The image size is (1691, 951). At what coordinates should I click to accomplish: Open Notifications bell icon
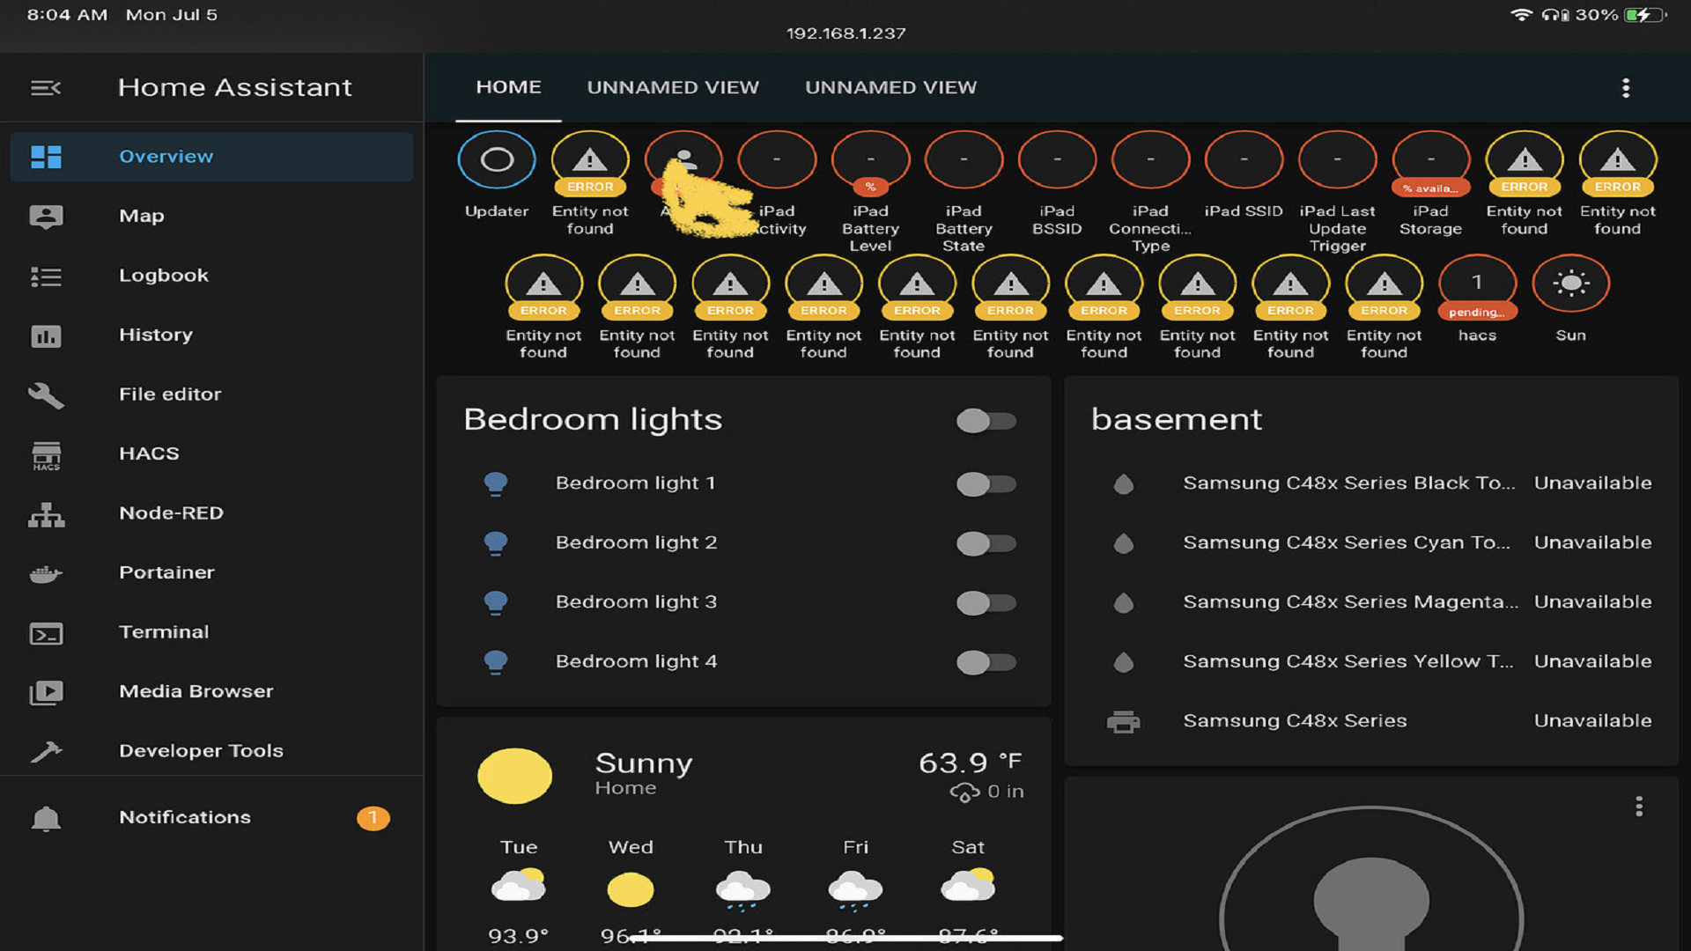[46, 818]
